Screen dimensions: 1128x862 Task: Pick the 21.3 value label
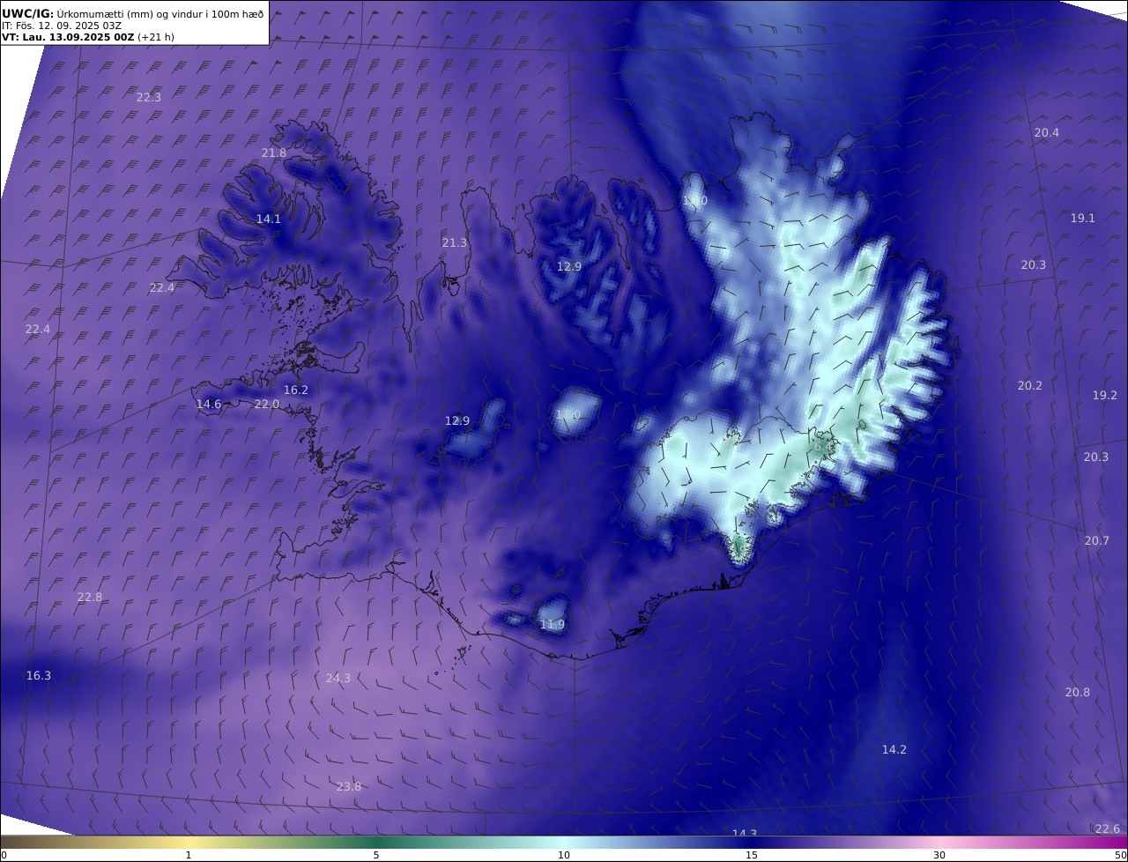coord(455,242)
